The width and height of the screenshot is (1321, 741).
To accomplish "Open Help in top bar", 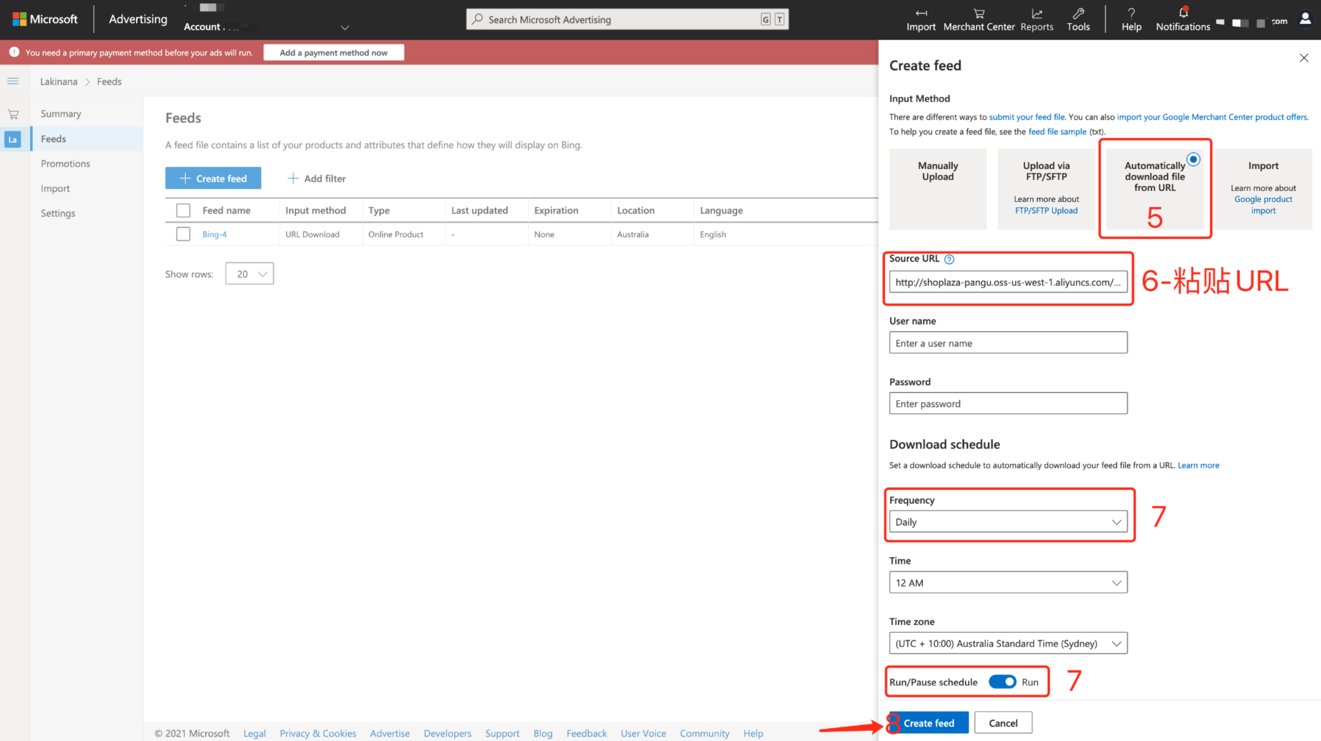I will pos(1131,20).
